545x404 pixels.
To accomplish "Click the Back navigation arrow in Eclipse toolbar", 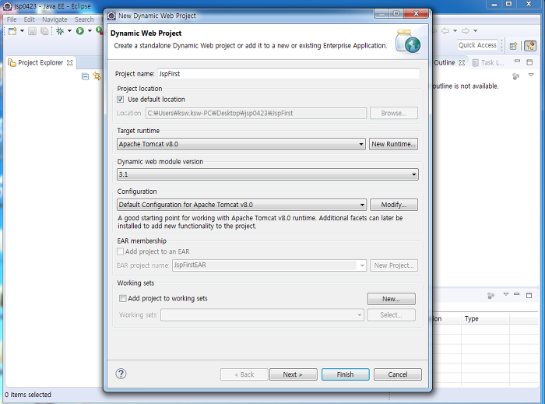I will 445,31.
